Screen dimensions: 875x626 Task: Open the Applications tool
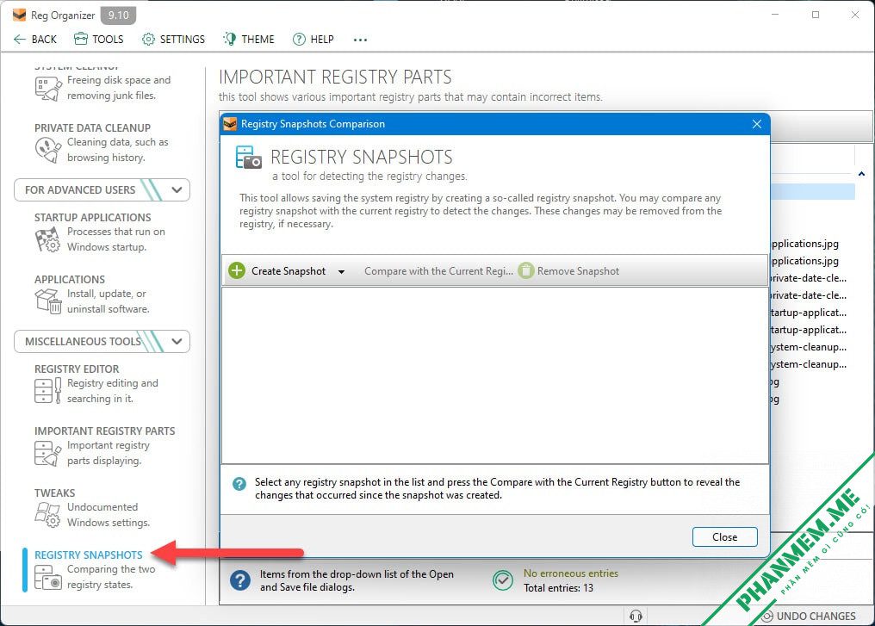(92, 294)
